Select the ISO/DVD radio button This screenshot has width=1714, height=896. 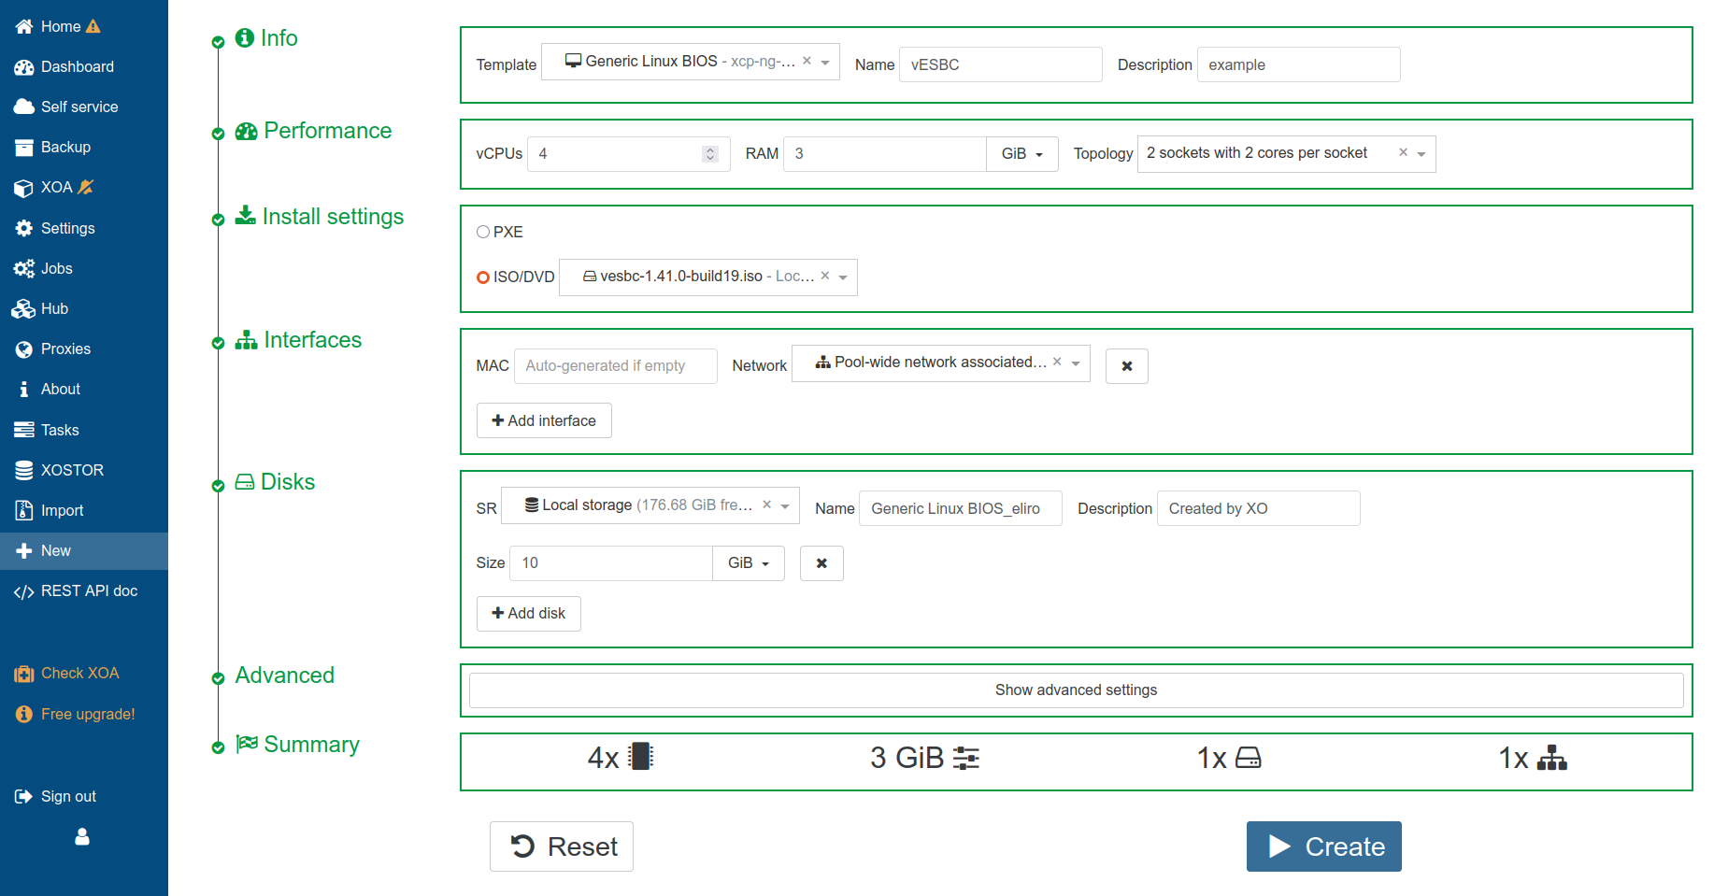(483, 277)
